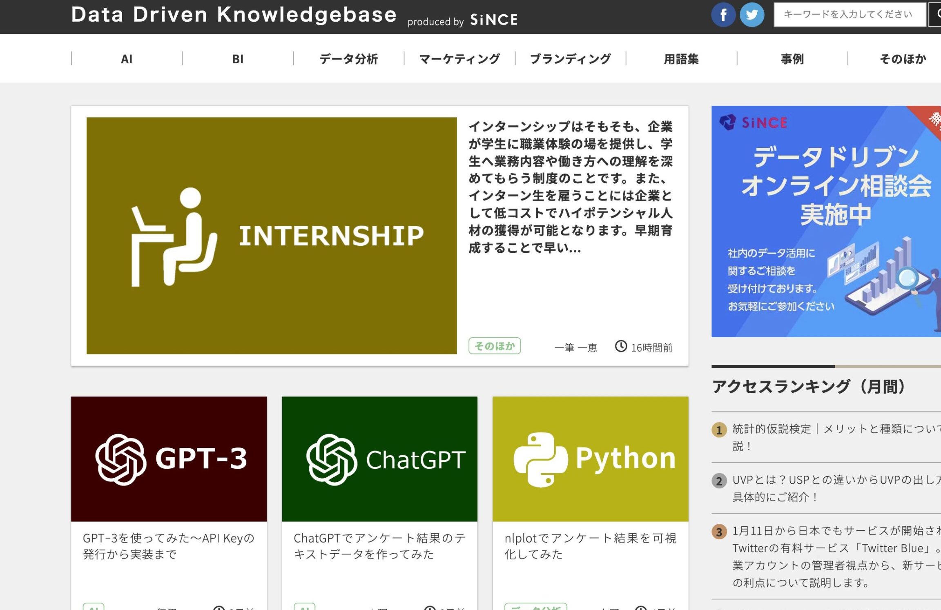Click the clock icon beside 16時間前
The height and width of the screenshot is (610, 941).
pos(621,346)
